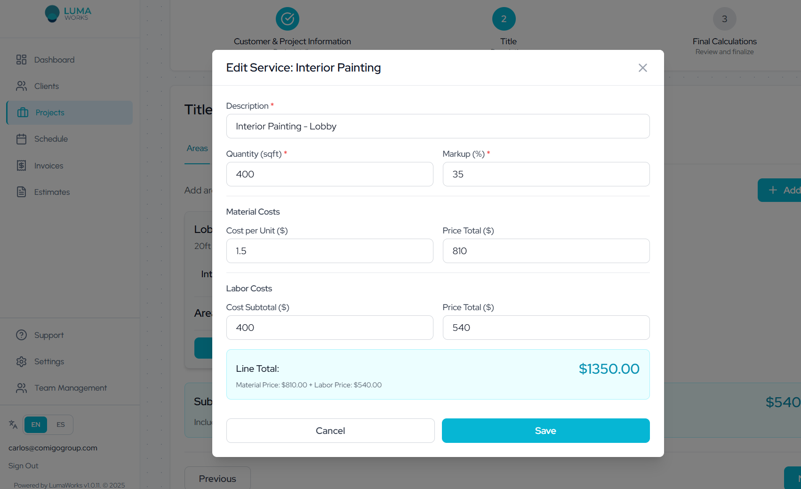
Task: Select the Invoices dollar-document icon
Action: (x=22, y=165)
